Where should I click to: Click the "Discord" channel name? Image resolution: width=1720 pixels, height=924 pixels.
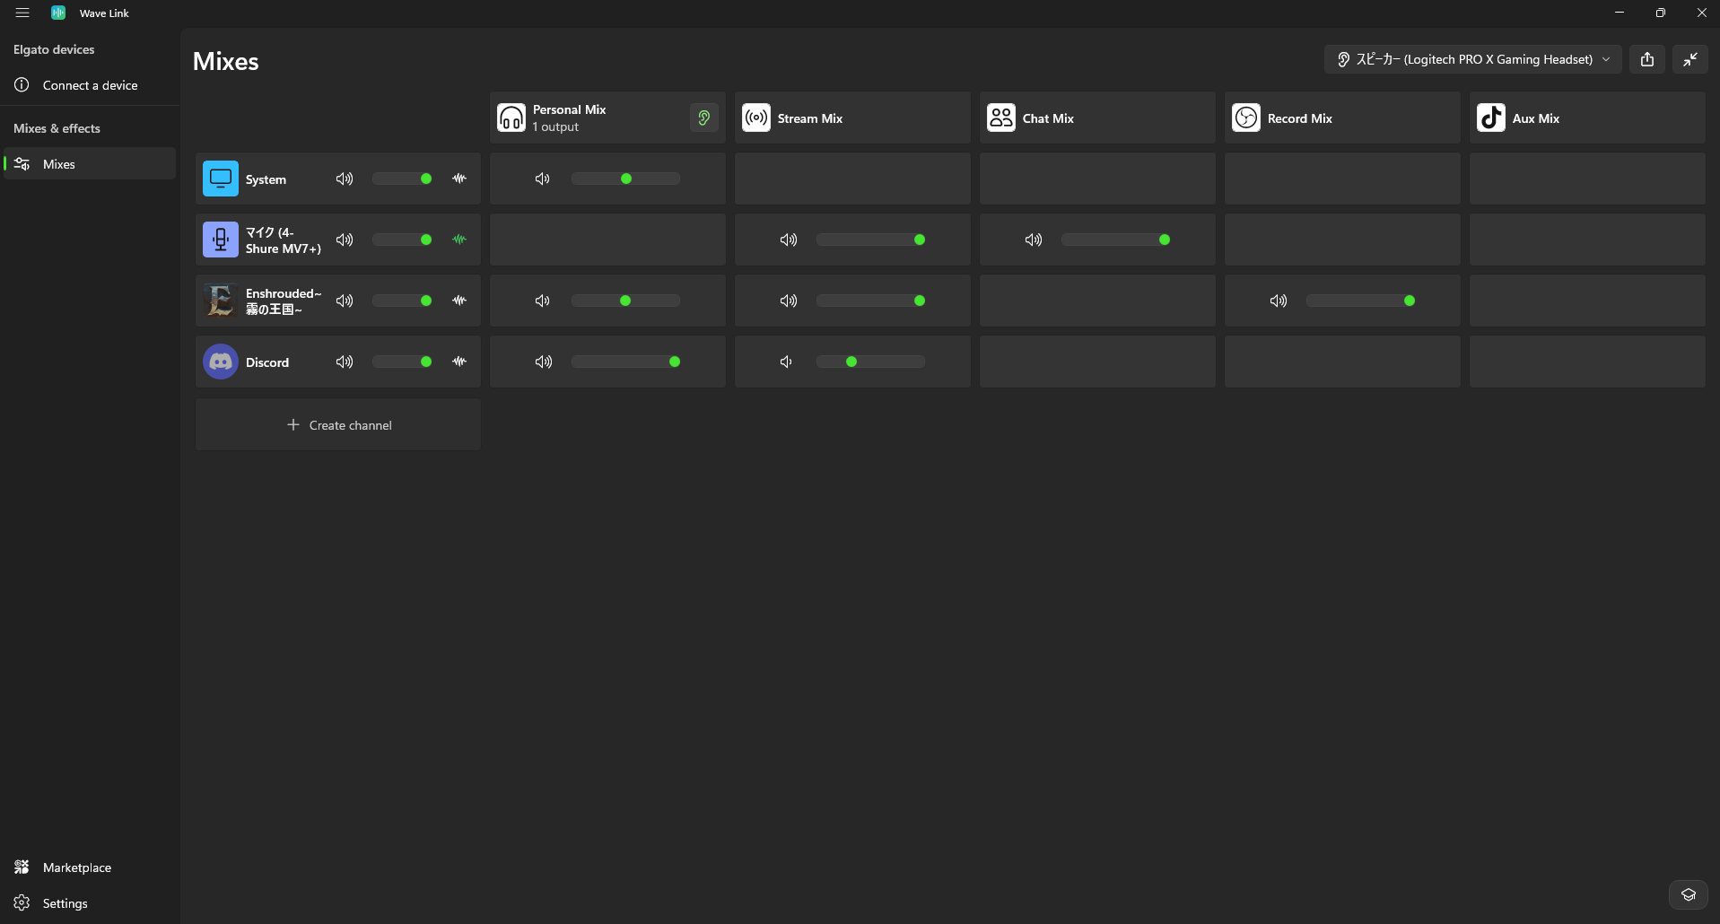tap(267, 362)
